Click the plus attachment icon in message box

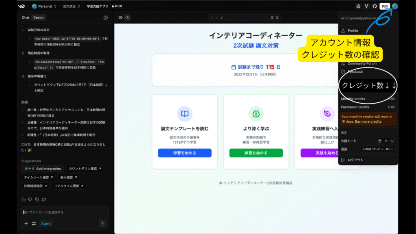click(26, 223)
